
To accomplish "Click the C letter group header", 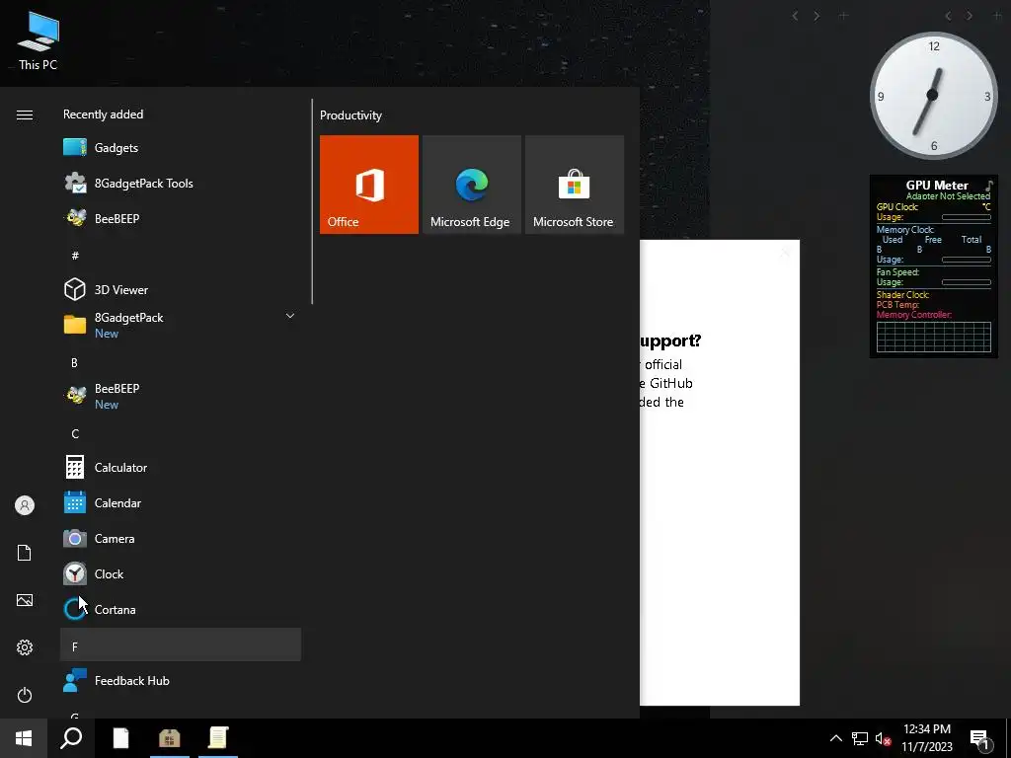I will click(181, 434).
